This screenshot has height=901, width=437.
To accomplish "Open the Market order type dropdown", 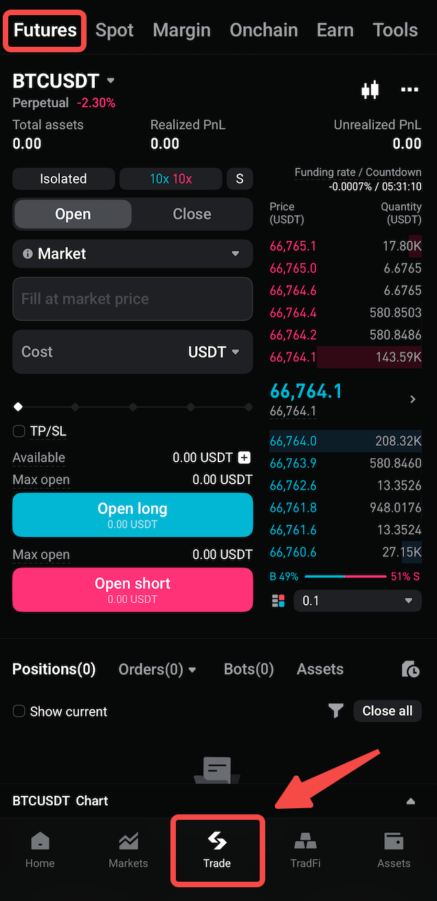I will pyautogui.click(x=133, y=253).
